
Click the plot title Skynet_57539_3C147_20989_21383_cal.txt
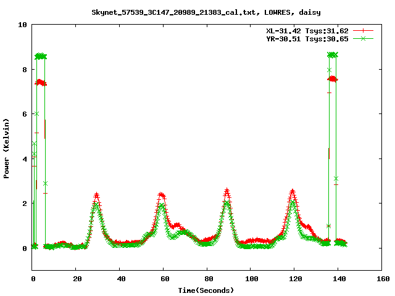tap(175, 12)
